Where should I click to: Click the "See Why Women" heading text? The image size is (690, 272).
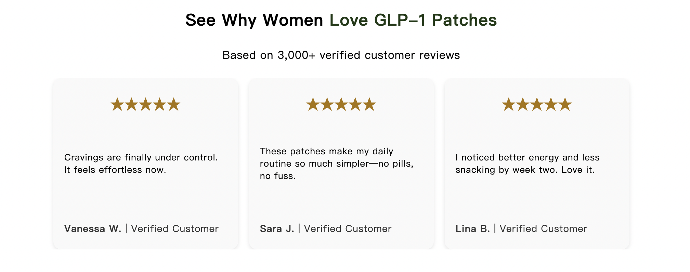tap(254, 20)
